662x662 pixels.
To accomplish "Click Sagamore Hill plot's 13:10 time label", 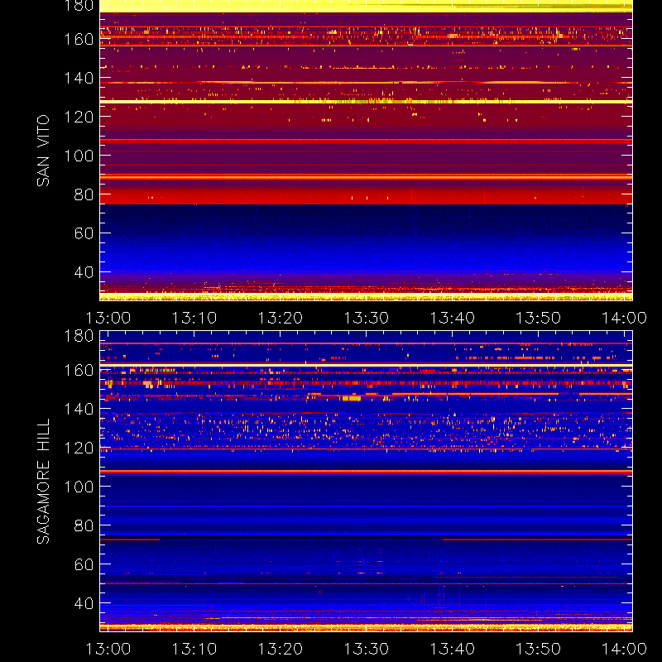I will tap(194, 649).
